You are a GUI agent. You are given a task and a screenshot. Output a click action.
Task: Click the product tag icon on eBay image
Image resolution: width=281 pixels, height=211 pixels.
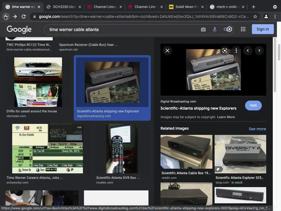pos(218,169)
